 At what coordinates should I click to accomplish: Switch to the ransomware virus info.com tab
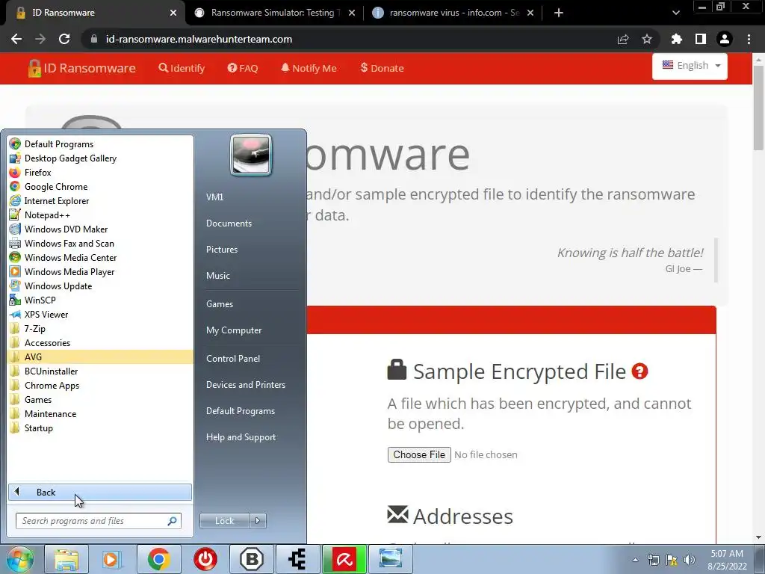pos(453,13)
